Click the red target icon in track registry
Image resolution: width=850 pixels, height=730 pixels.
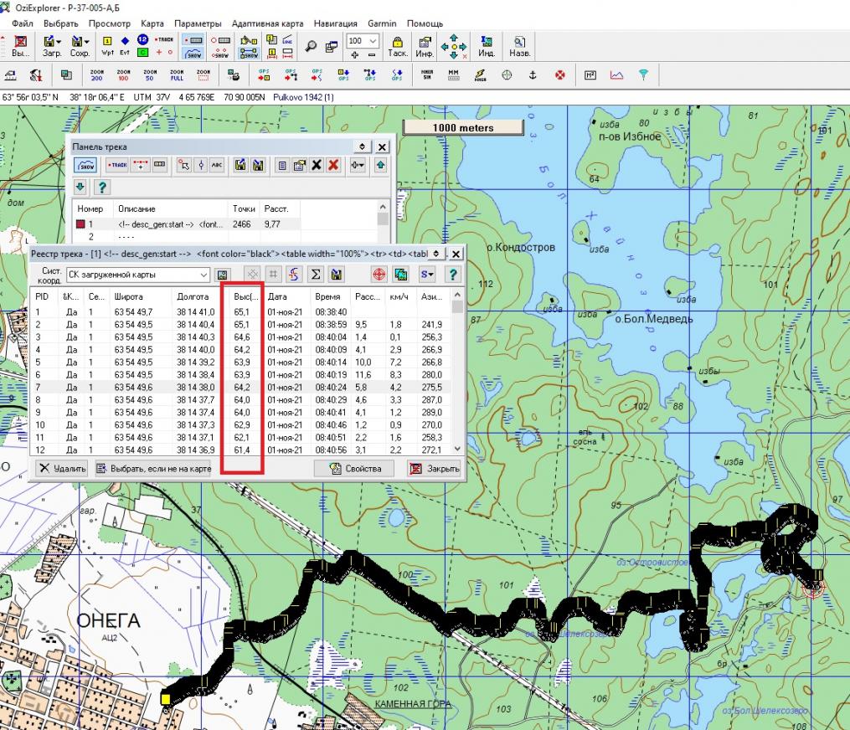(x=379, y=275)
